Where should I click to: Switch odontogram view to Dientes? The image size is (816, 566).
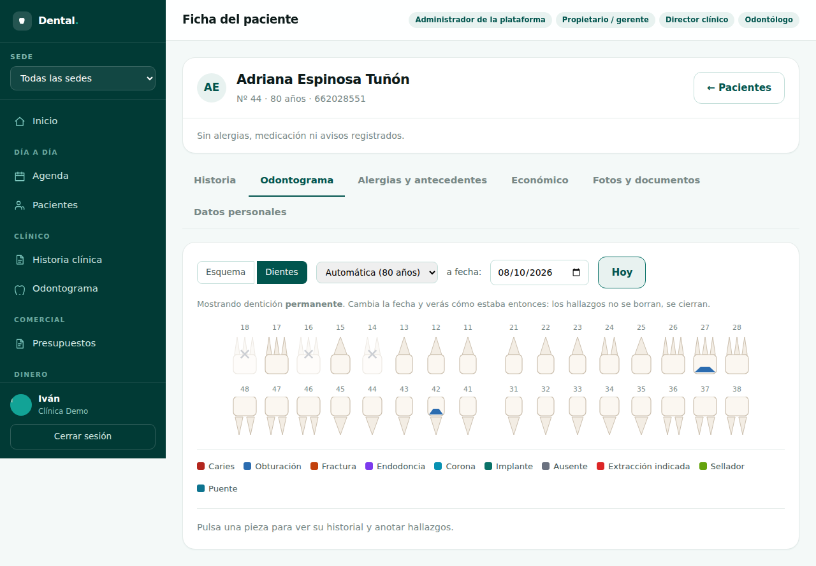coord(282,272)
